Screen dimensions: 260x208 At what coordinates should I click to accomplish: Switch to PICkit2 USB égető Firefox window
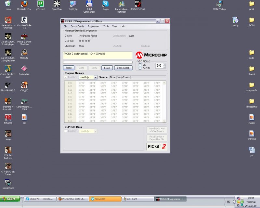click(x=73, y=199)
